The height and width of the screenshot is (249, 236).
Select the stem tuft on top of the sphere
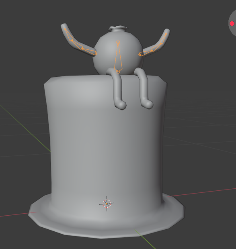tap(118, 29)
